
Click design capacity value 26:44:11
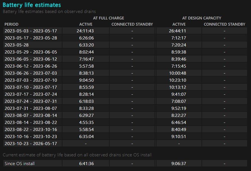coord(178,31)
